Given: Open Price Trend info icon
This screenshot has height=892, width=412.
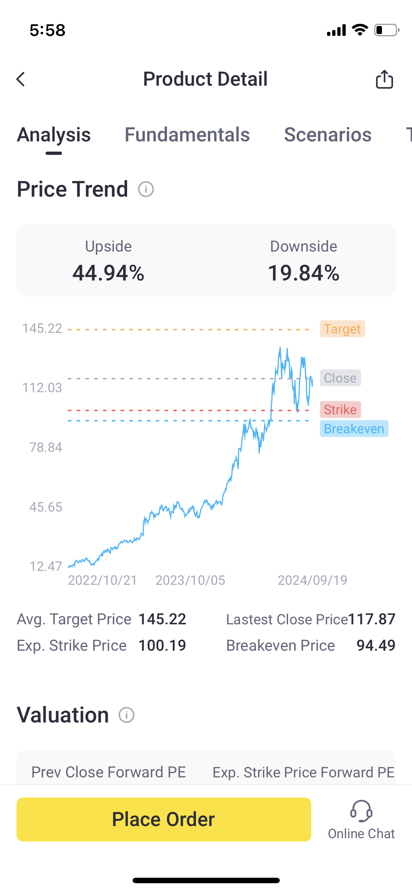Looking at the screenshot, I should (x=146, y=189).
